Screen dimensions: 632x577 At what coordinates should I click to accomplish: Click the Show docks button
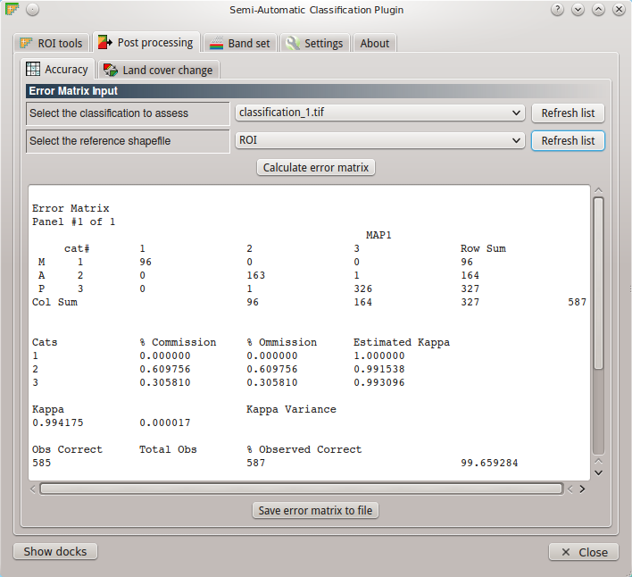[55, 551]
